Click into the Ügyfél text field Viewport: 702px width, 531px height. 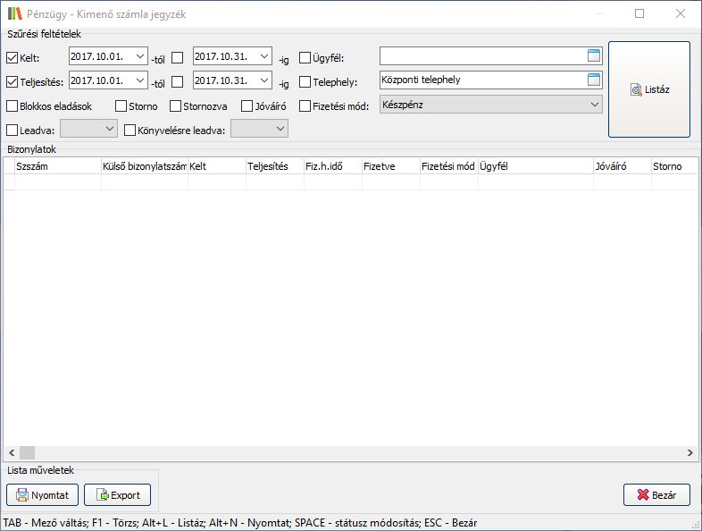click(x=481, y=56)
